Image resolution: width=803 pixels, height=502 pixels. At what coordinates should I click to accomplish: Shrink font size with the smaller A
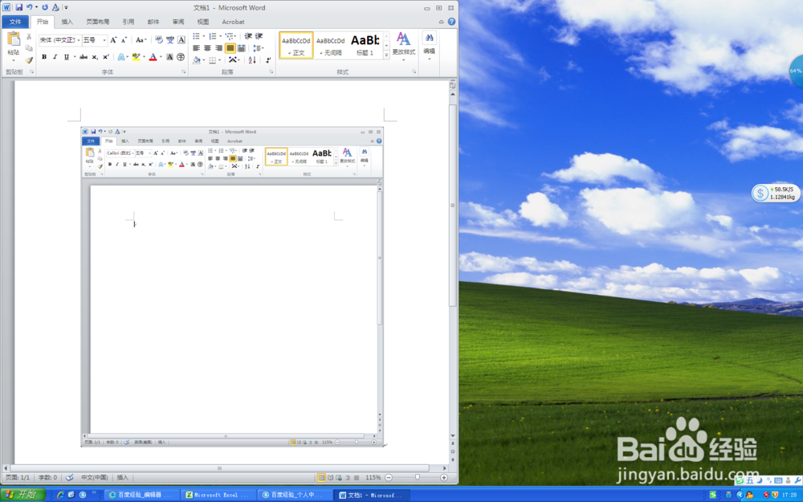[124, 40]
